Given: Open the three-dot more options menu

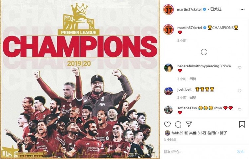Looking at the screenshot, I should tap(242, 10).
